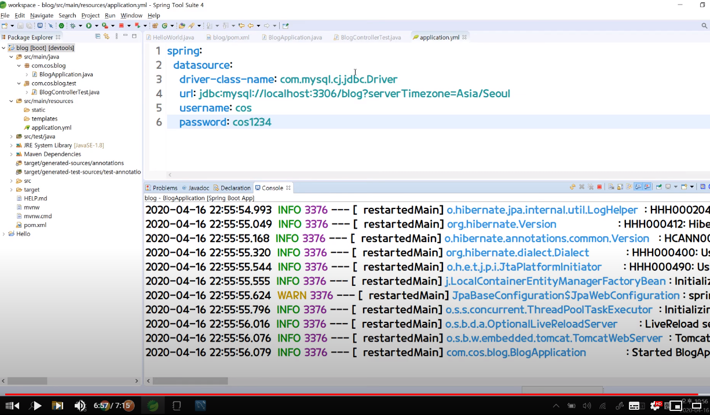Click the video progress bar
This screenshot has height=415, width=710.
pyautogui.click(x=355, y=394)
